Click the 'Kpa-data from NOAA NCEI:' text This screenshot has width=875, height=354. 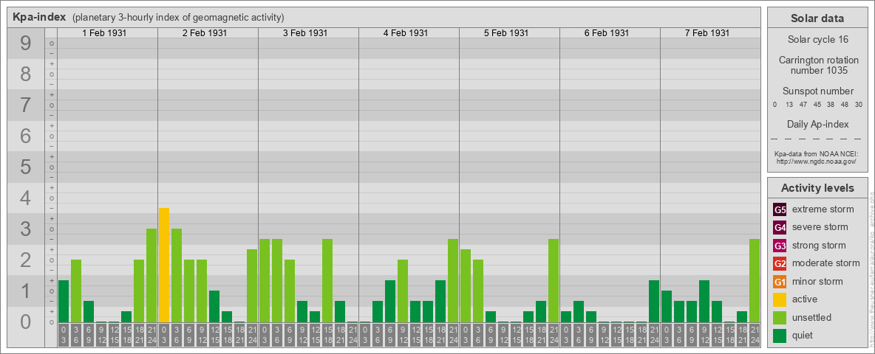pos(818,153)
